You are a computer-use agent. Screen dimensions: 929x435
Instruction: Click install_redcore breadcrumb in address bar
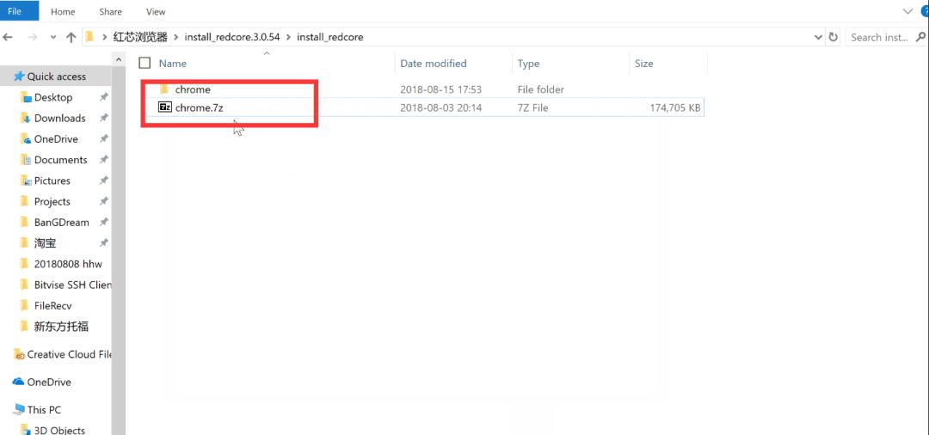click(x=330, y=37)
